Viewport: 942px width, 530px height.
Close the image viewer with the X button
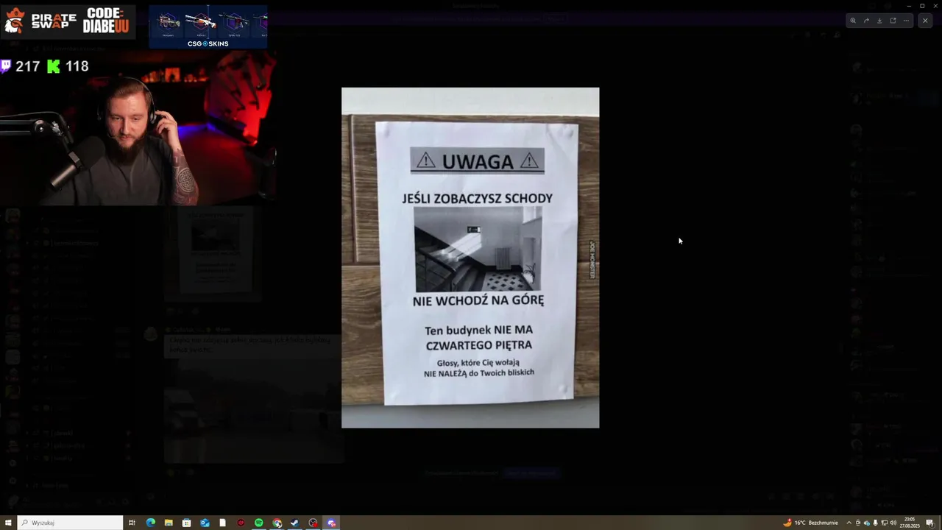pos(925,21)
